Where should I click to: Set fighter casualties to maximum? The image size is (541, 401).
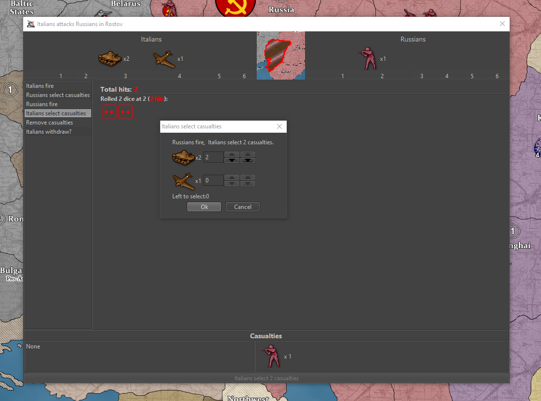coord(248,178)
